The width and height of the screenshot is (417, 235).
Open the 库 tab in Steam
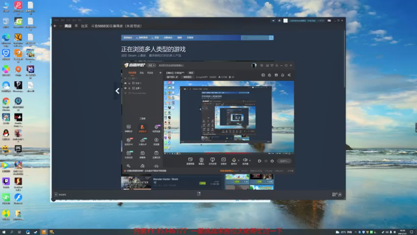(76, 26)
